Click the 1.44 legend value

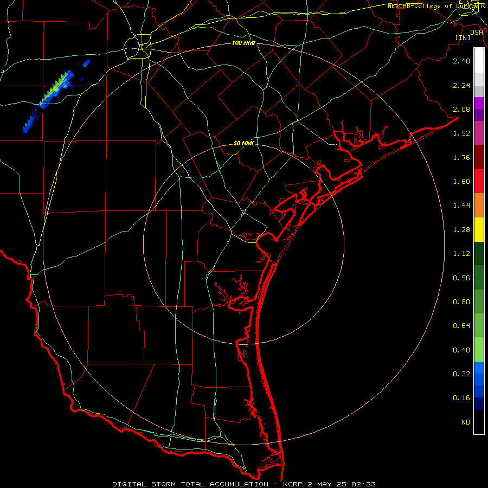click(461, 206)
